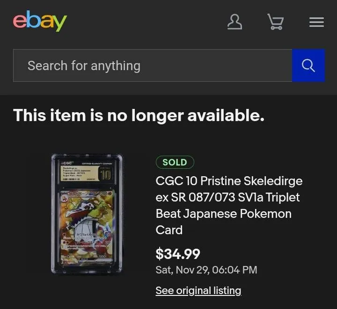Focus the "Search for anything" field
Viewport: 337px width, 309px height.
click(152, 65)
